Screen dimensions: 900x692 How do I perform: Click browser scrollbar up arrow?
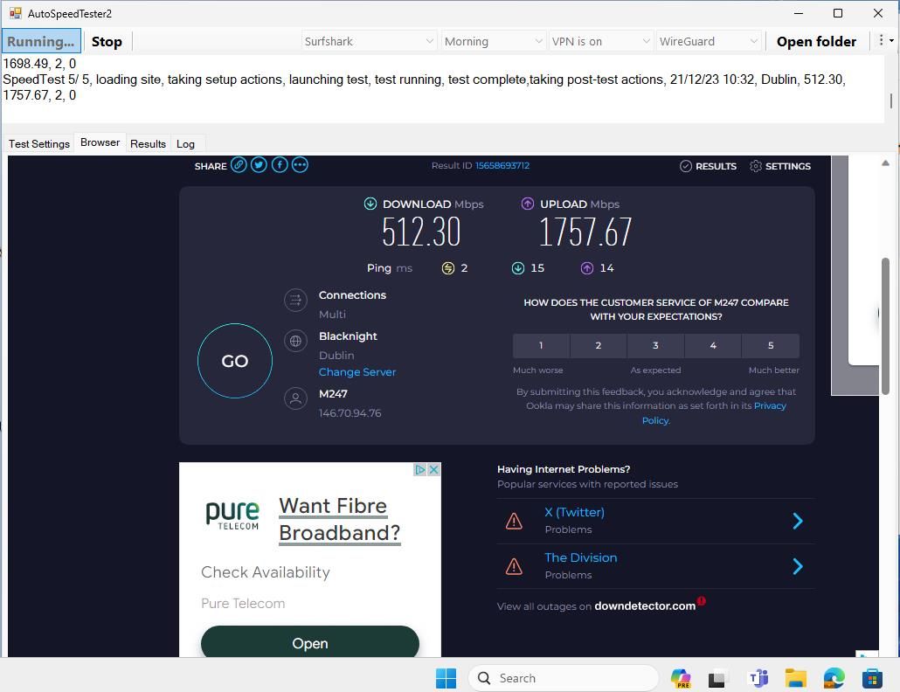(886, 163)
